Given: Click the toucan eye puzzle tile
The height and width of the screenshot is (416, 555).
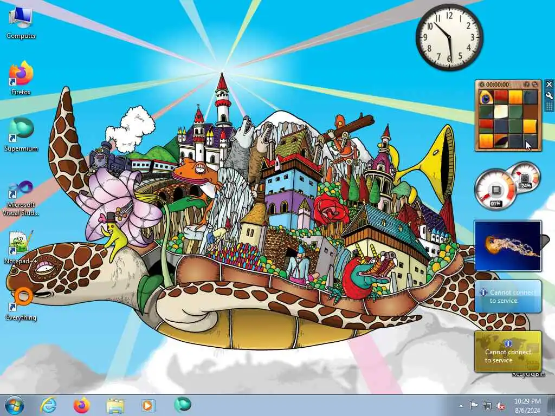Looking at the screenshot, I should 486,97.
